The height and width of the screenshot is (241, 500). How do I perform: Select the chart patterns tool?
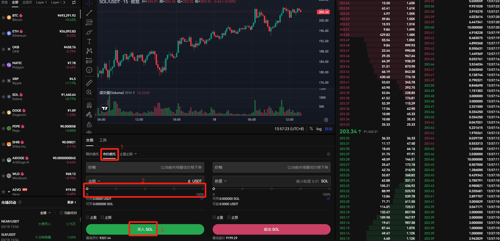click(x=89, y=51)
